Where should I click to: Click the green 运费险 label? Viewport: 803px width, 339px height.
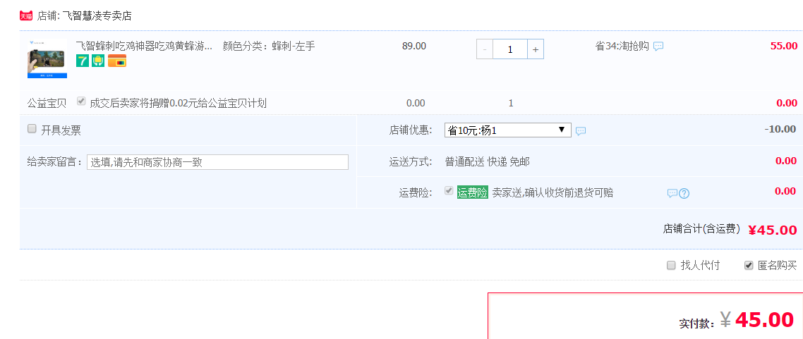click(x=472, y=193)
